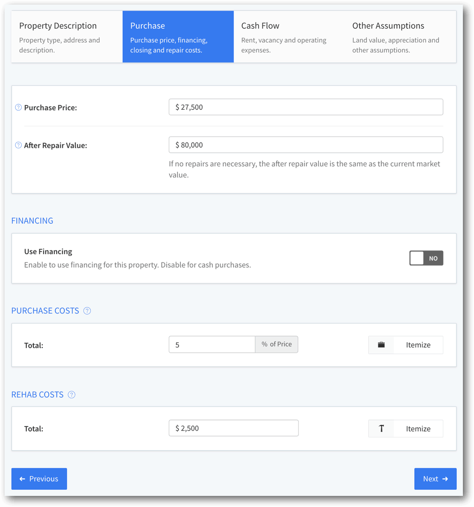The height and width of the screenshot is (507, 474).
Task: Click the 'Use Financing' label
Action: 48,251
